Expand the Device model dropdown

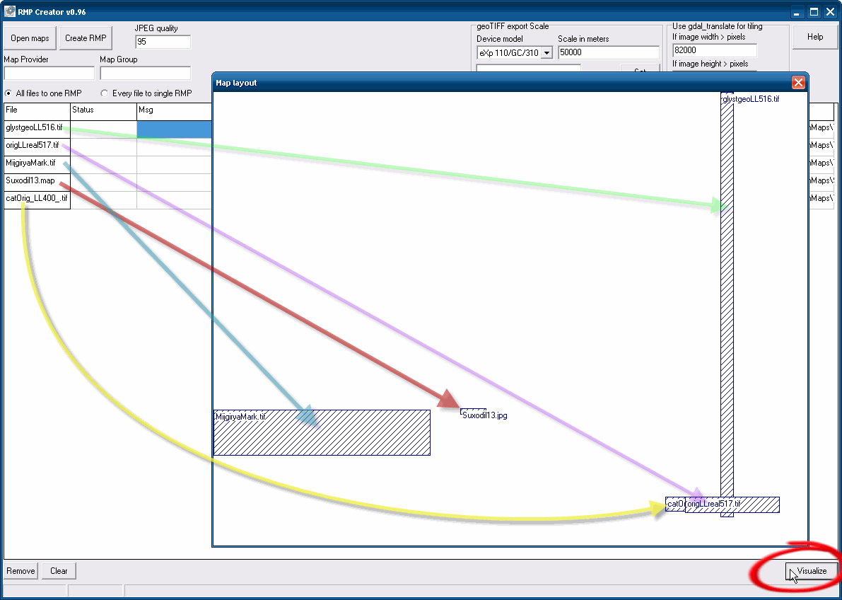(x=546, y=53)
